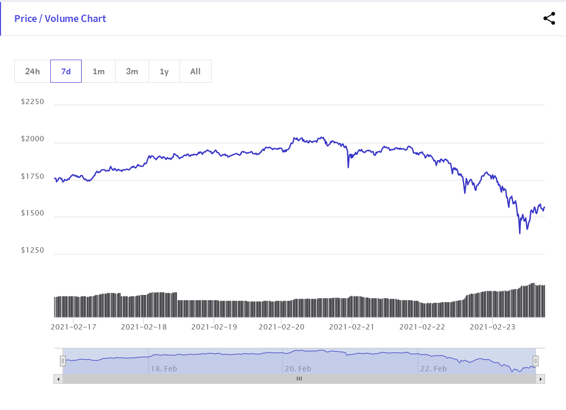The image size is (566, 410).
Task: Click the $1250 y-axis price label
Action: click(32, 250)
